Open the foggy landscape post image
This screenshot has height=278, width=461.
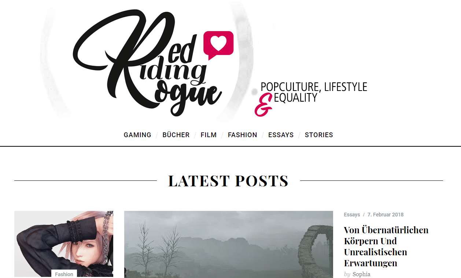229,244
